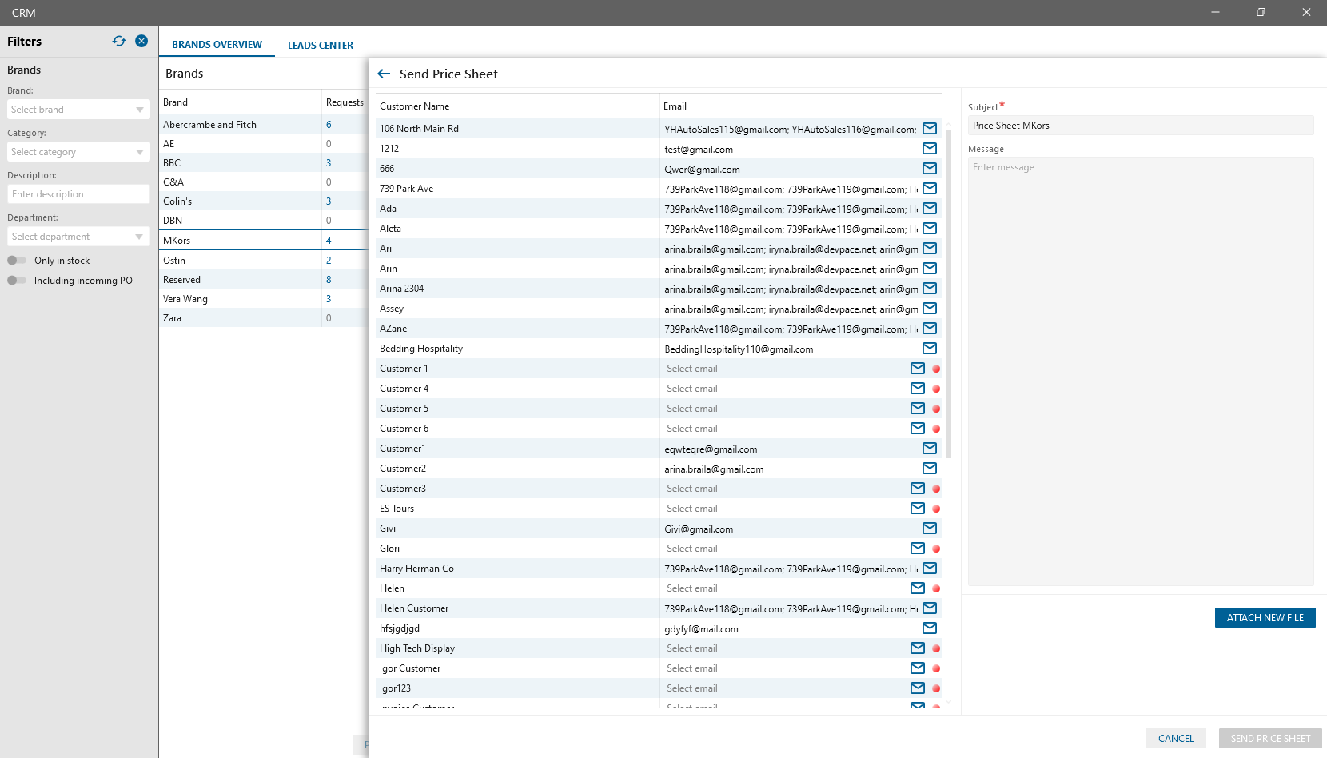Click the envelope icon in ES Tours row
The image size is (1327, 758).
918,509
